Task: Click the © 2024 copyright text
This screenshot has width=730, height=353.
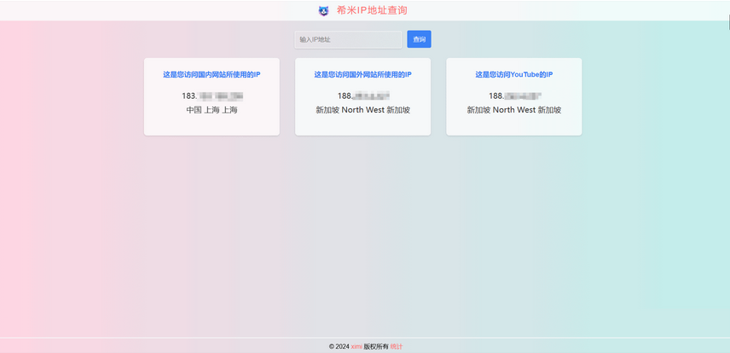Action: [339, 346]
